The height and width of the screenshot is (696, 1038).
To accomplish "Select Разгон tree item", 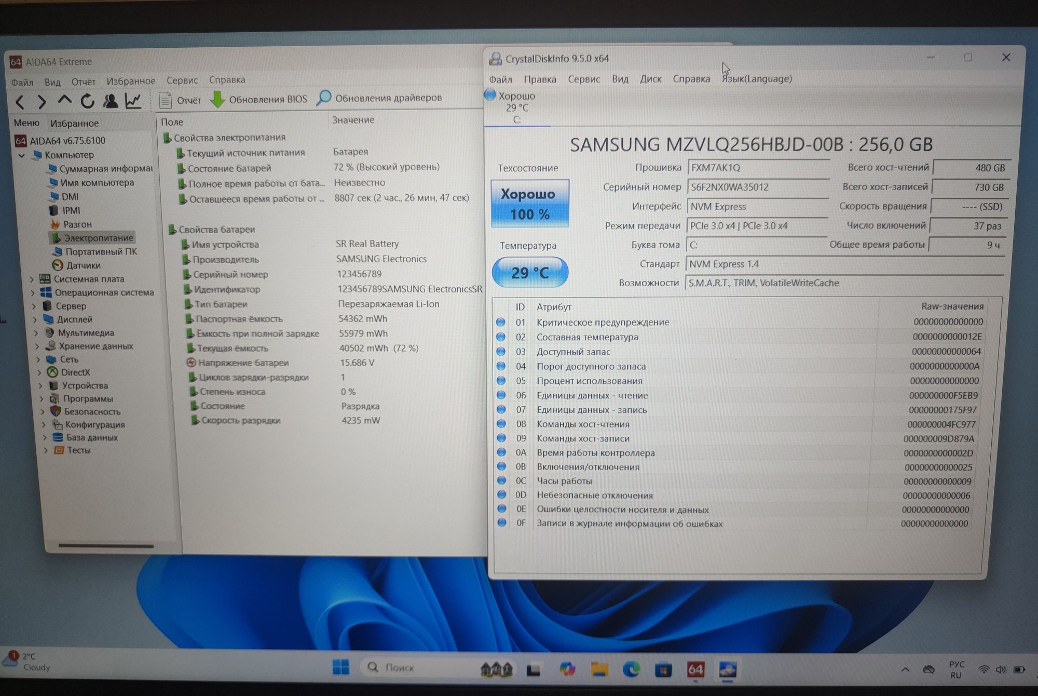I will (71, 224).
